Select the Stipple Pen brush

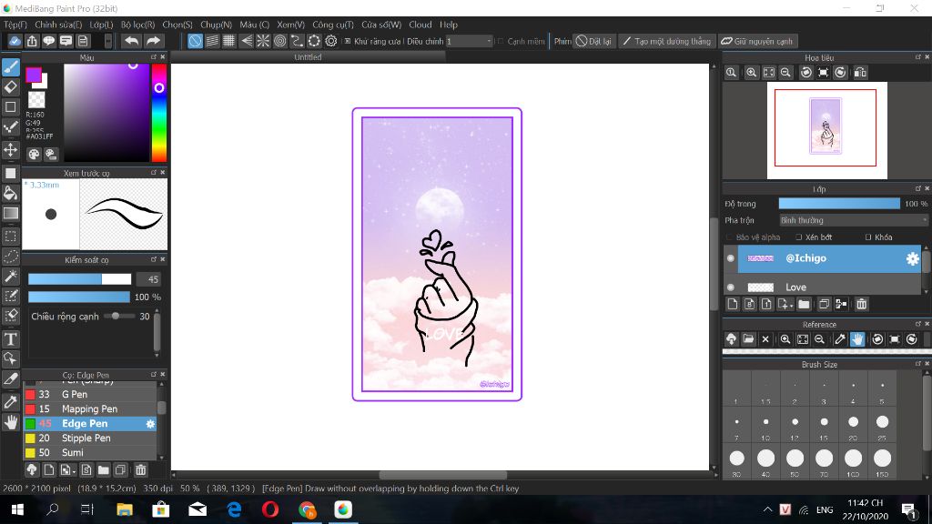pos(90,438)
